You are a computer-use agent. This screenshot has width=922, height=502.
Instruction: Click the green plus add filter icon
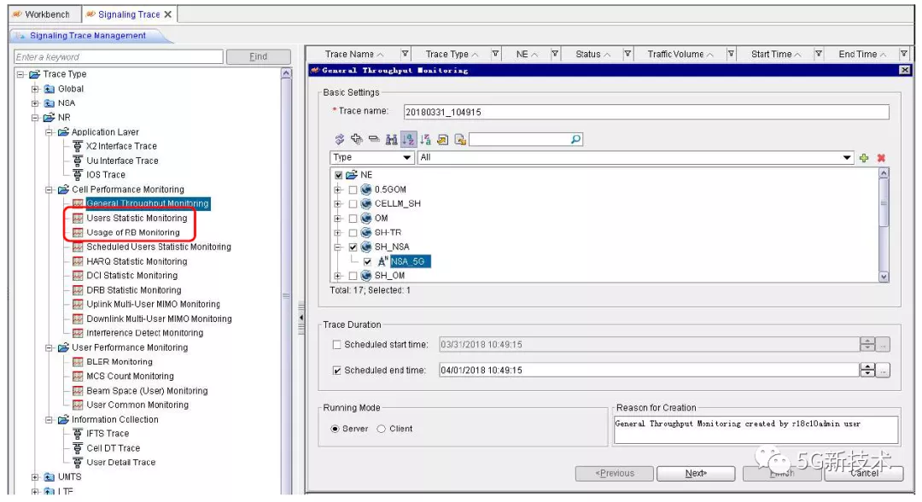[864, 158]
